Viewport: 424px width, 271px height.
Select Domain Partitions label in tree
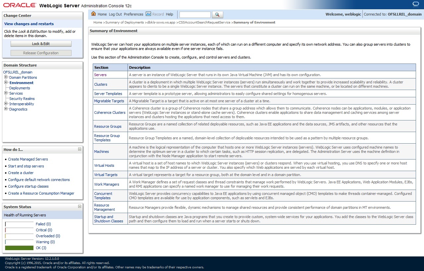(x=23, y=77)
